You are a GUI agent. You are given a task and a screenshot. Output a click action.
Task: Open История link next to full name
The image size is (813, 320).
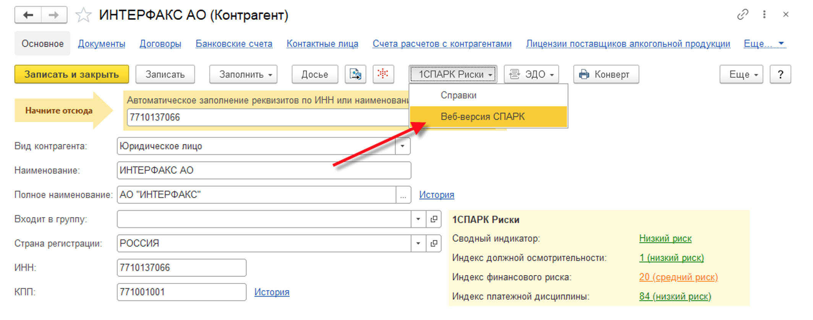click(x=437, y=195)
